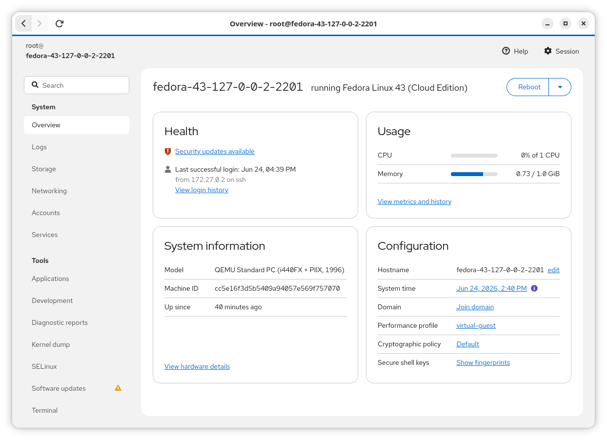Click Show fingerprints for SSH keys
607x440 pixels.
click(483, 362)
